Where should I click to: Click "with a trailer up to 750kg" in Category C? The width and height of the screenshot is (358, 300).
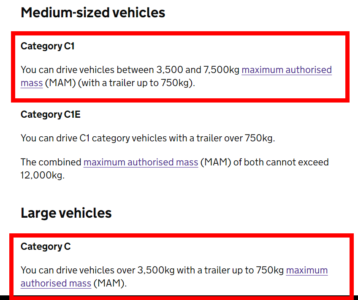pos(230,270)
